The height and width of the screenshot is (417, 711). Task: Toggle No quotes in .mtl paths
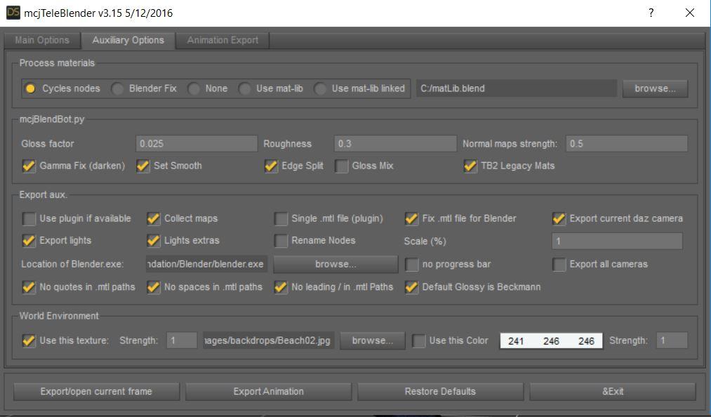point(29,286)
